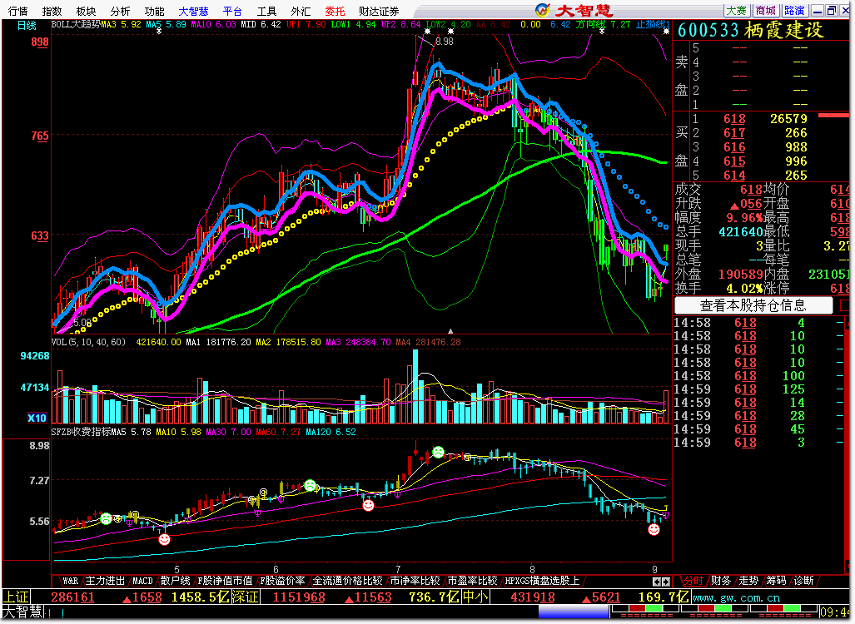The image size is (855, 624).
Task: Click green sad face marker in July
Action: pyautogui.click(x=439, y=452)
